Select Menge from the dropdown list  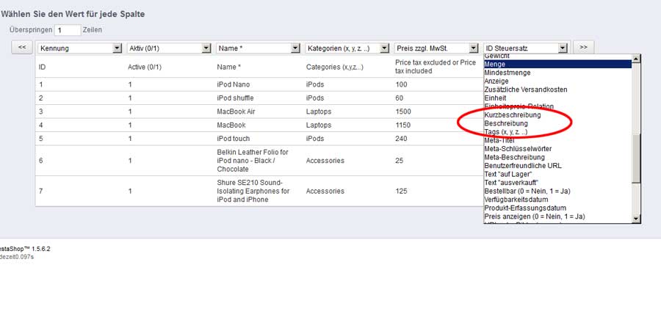pyautogui.click(x=557, y=64)
